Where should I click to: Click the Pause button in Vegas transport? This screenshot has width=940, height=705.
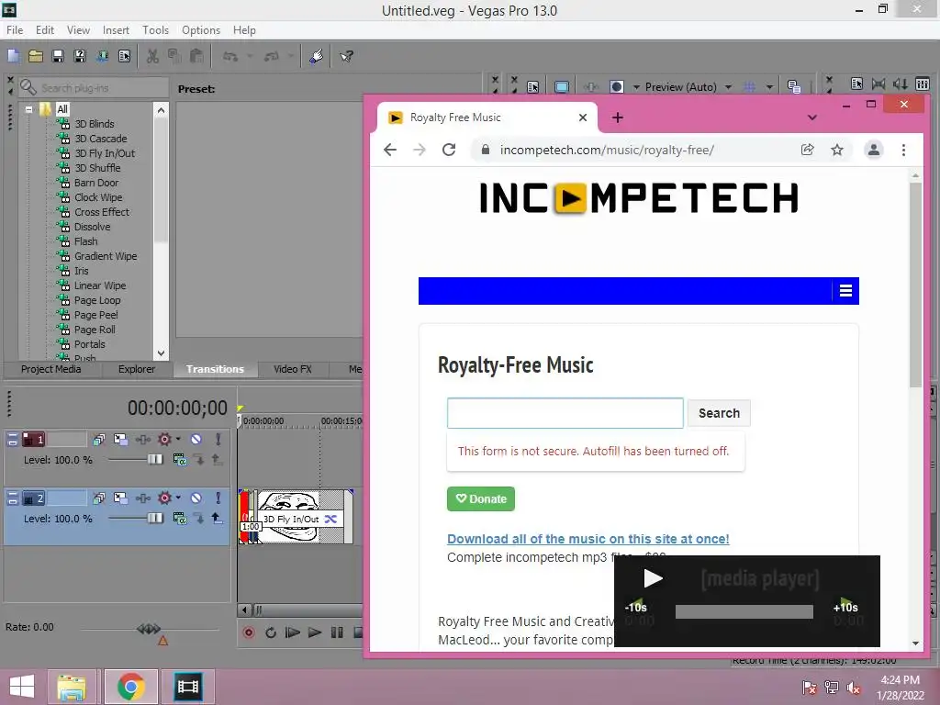(x=337, y=632)
